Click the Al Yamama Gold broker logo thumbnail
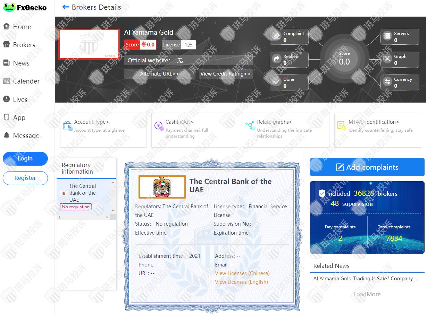427x315 pixels. point(89,44)
